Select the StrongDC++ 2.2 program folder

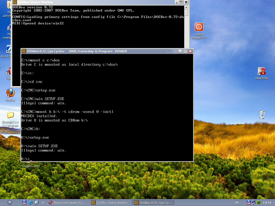click(x=10, y=119)
